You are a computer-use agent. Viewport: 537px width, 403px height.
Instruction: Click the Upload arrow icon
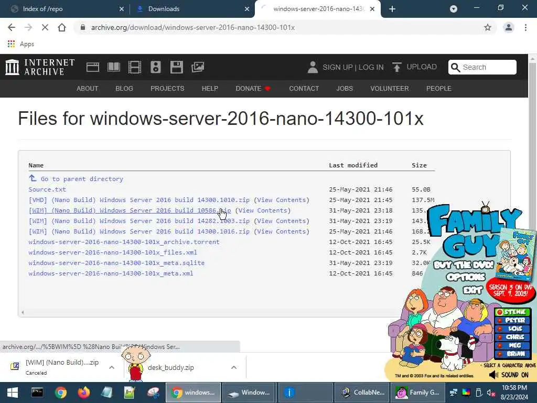point(396,67)
